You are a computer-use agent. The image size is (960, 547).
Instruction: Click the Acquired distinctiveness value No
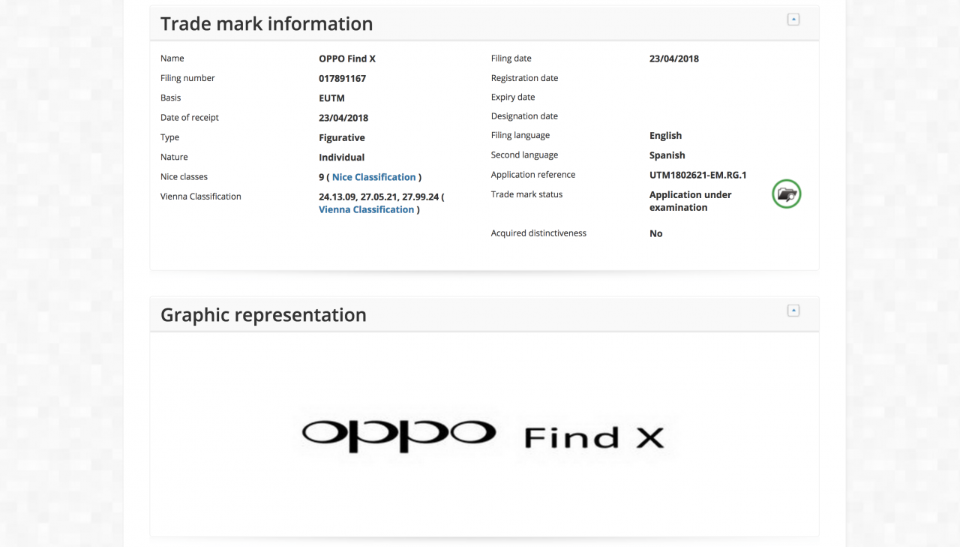point(656,233)
